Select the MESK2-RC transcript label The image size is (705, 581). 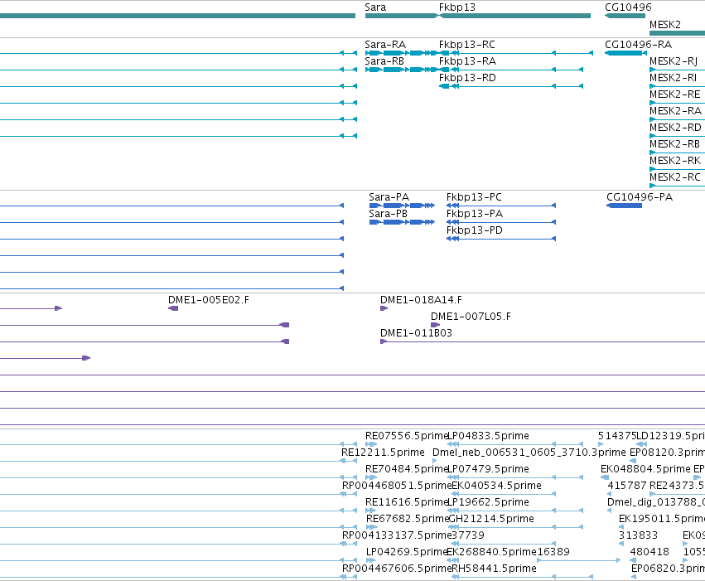[x=675, y=177]
